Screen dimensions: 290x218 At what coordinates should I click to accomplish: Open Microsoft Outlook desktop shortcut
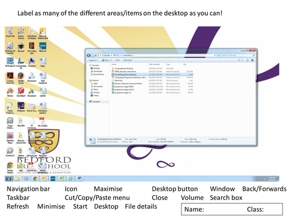[43, 33]
